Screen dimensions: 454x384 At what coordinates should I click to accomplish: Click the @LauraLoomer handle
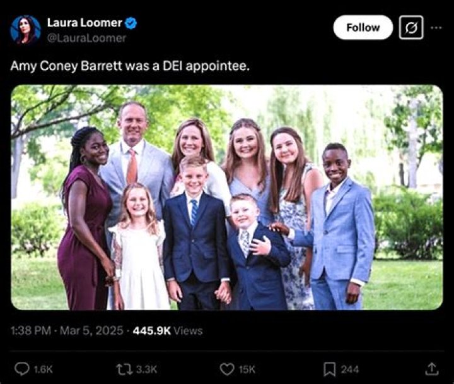click(x=86, y=39)
